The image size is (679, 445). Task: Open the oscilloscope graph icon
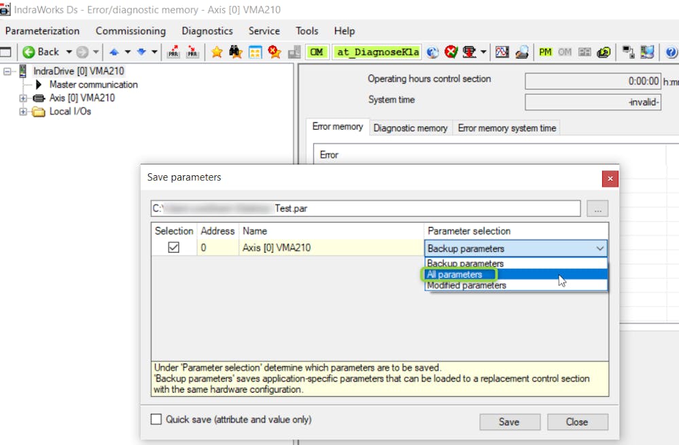coord(502,52)
